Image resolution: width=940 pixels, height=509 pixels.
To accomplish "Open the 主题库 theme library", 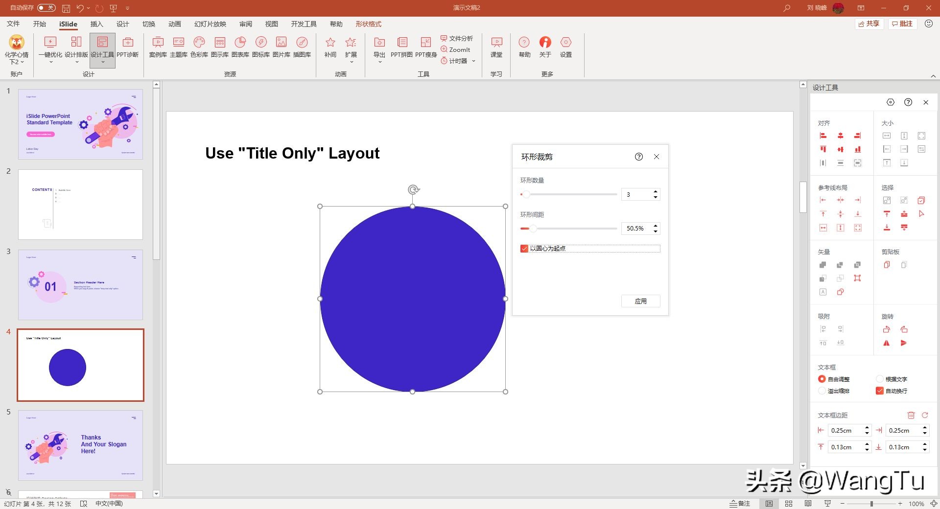I will (x=178, y=47).
